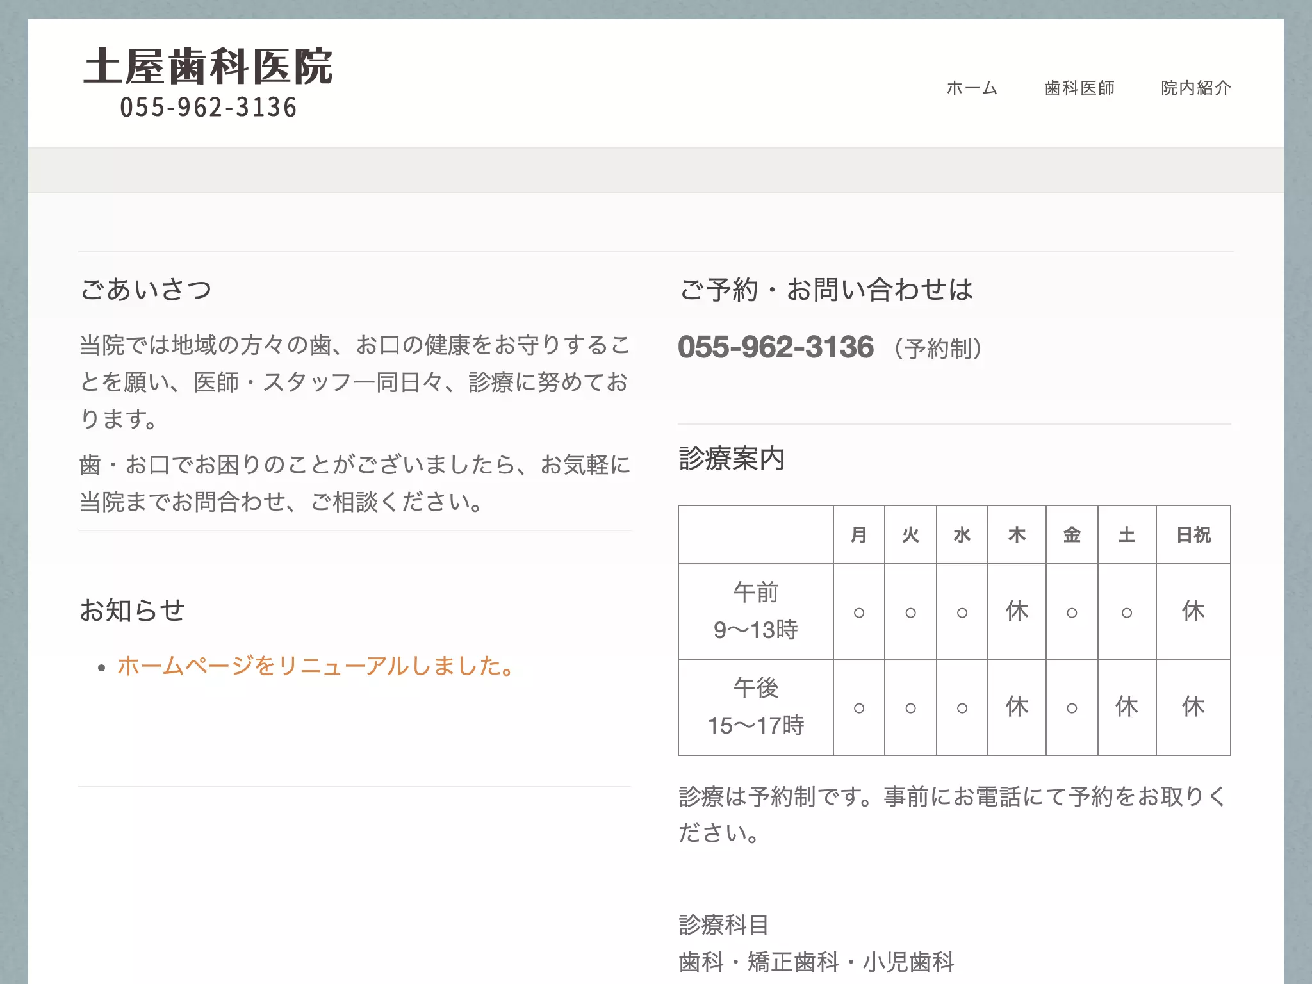Image resolution: width=1312 pixels, height=984 pixels.
Task: Click the 休 cell for Thursday morning
Action: tap(1017, 611)
